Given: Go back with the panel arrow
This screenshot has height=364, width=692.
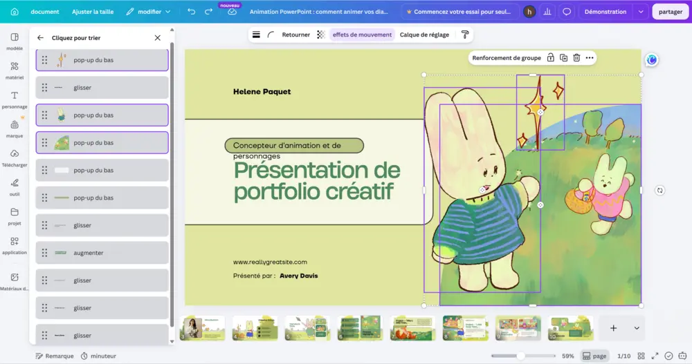Looking at the screenshot, I should coord(40,38).
